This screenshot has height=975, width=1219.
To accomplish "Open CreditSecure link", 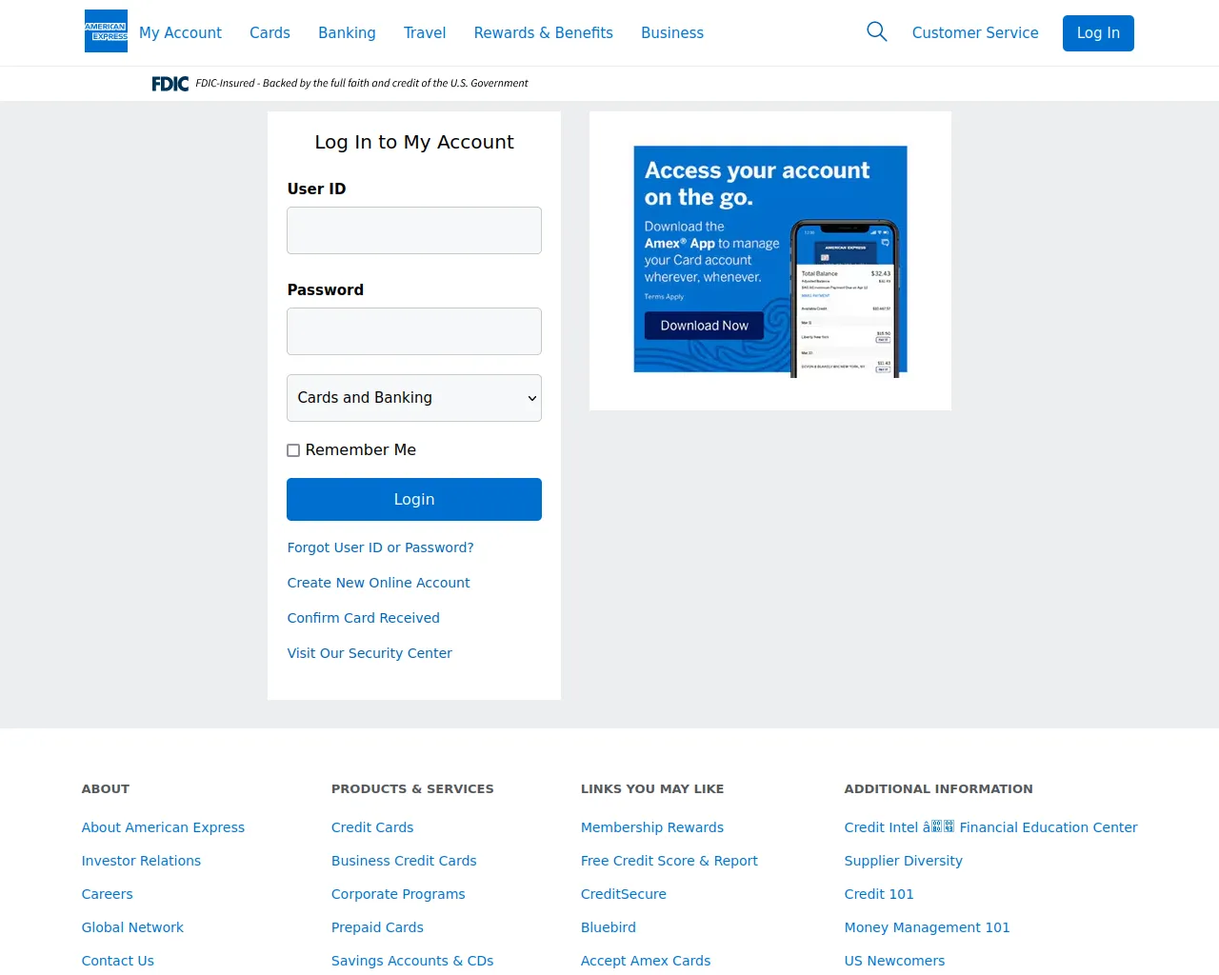I will tap(624, 894).
